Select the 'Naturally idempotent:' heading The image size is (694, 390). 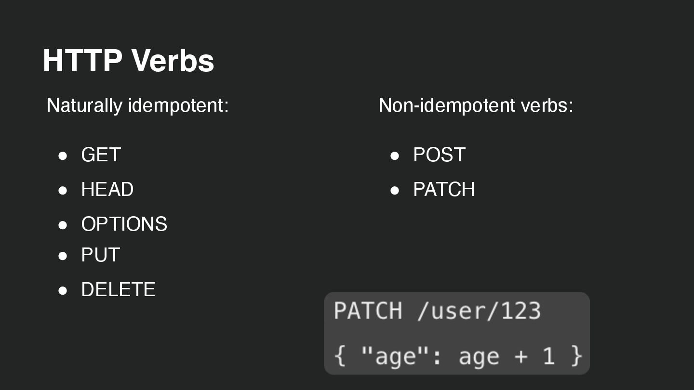[137, 105]
